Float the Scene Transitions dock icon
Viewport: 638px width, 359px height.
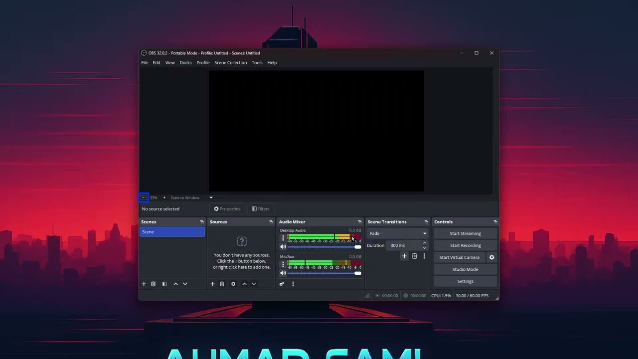coord(426,222)
